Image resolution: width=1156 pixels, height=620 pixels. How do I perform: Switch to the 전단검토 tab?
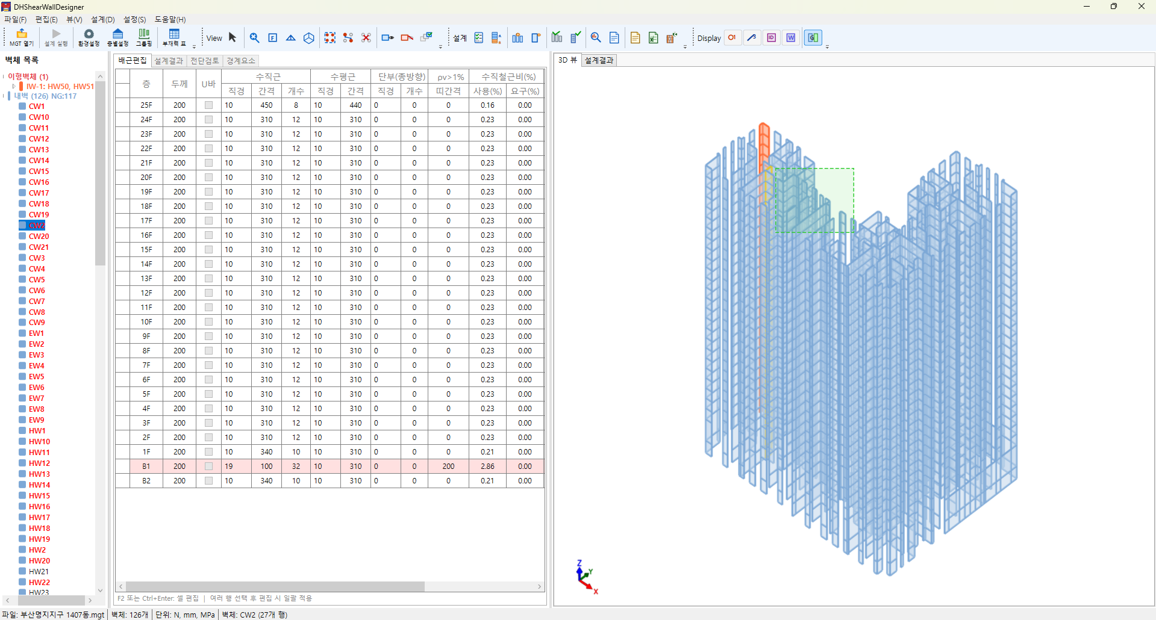coord(205,61)
